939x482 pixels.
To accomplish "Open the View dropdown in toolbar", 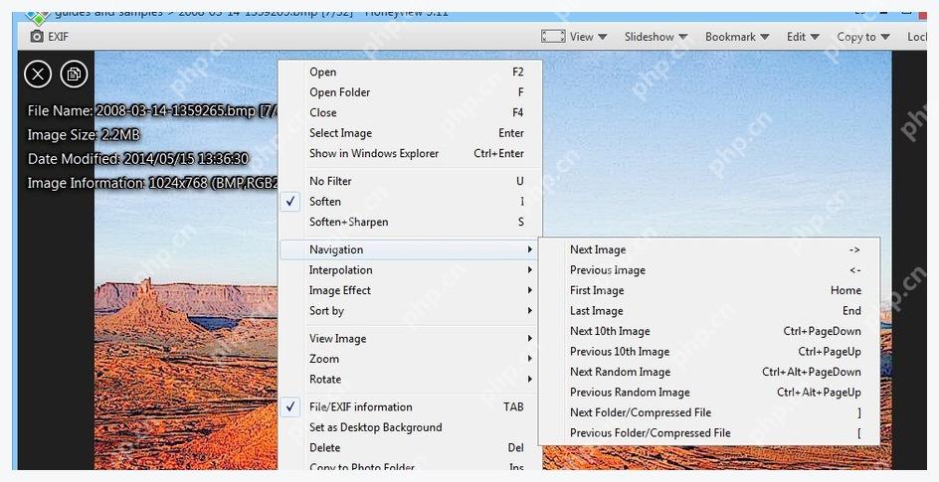I will 588,37.
